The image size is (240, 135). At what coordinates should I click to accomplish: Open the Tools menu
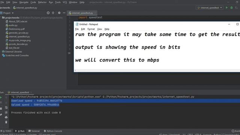(x=58, y=2)
